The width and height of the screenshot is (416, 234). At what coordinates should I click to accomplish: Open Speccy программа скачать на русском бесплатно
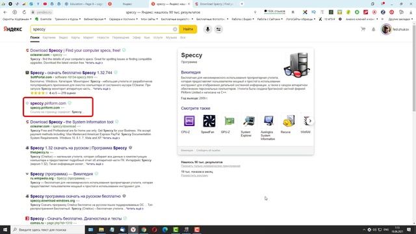pyautogui.click(x=75, y=196)
